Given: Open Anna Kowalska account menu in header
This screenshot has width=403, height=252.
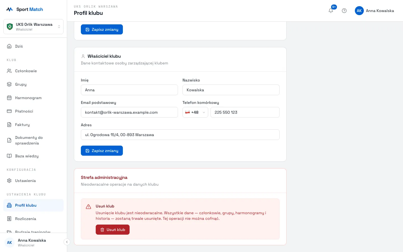Looking at the screenshot, I should [374, 11].
